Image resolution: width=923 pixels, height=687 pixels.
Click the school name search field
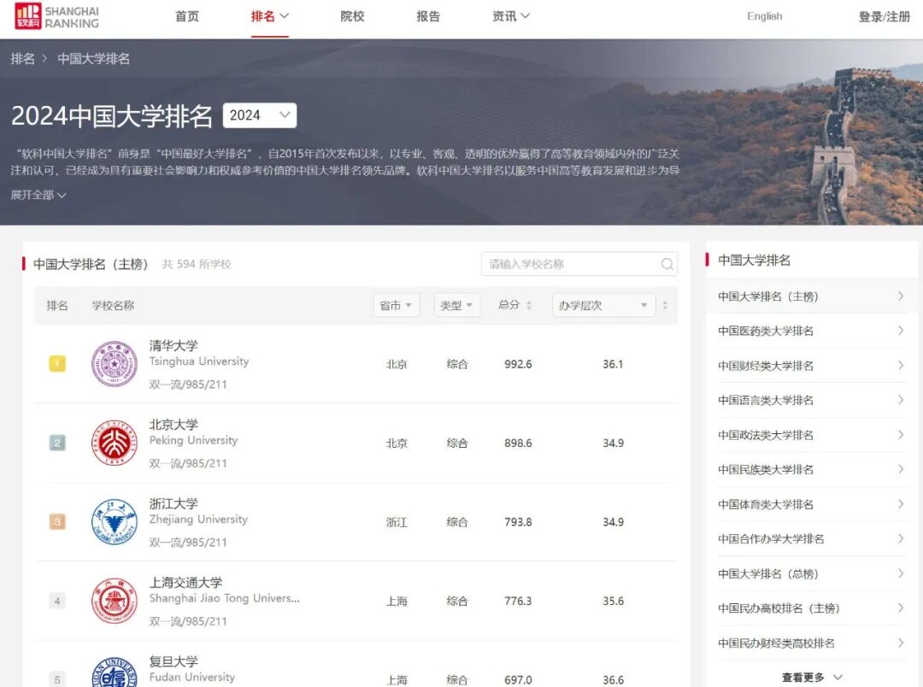579,264
